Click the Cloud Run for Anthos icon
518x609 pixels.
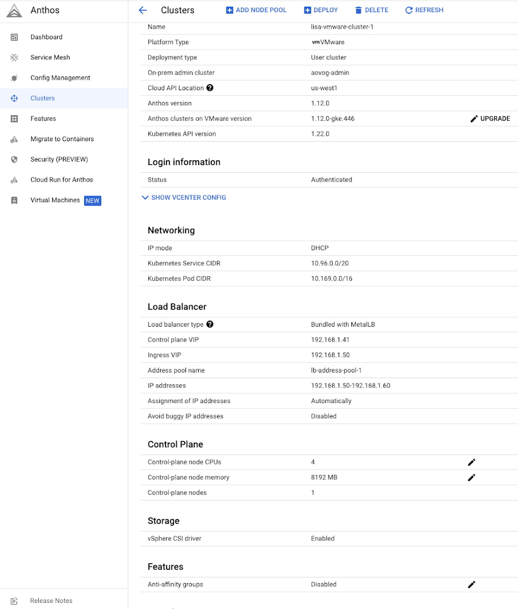coord(14,180)
